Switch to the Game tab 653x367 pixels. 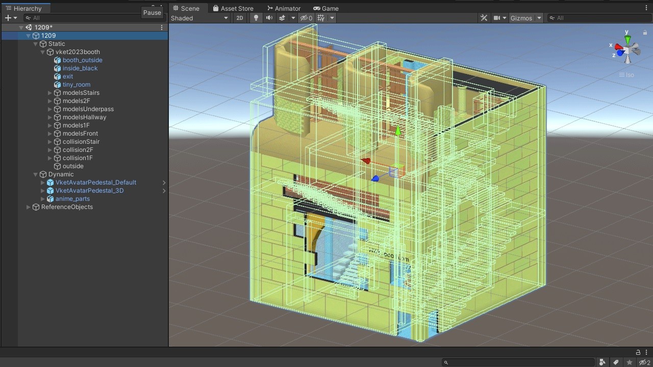click(326, 8)
